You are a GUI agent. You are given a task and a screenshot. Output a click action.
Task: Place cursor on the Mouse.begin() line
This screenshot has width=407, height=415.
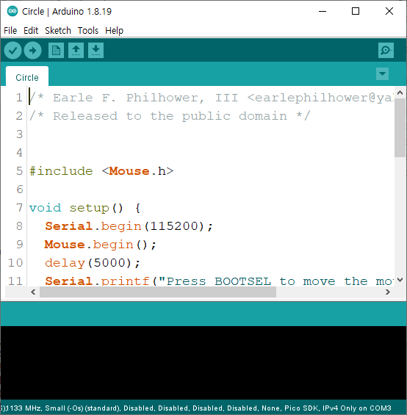101,245
